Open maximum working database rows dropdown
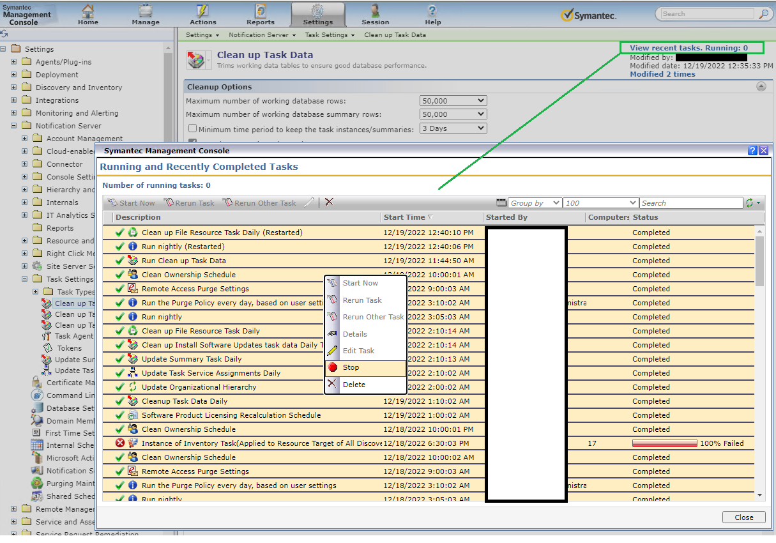The height and width of the screenshot is (543, 776). click(x=453, y=101)
